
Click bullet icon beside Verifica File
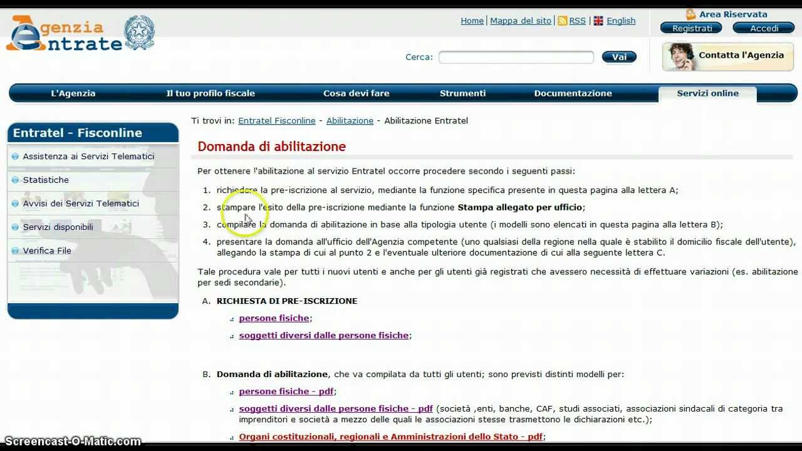click(15, 251)
